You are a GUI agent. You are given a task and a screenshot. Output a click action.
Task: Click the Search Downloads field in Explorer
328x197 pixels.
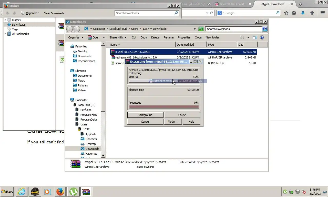tap(233, 29)
